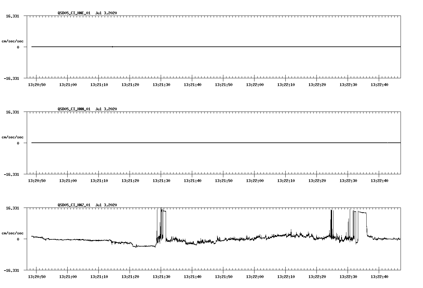Click the 13:22:30 time label under HNZ plot

tap(348, 277)
